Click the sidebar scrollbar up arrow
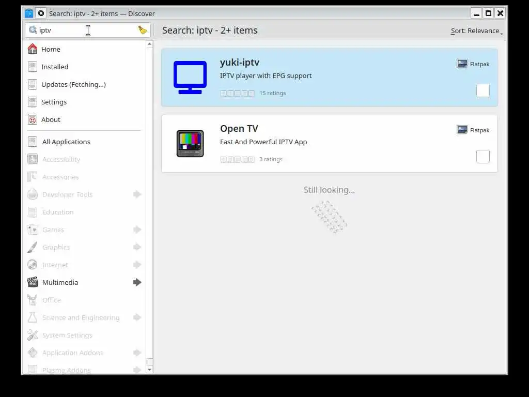This screenshot has height=397, width=529. click(x=149, y=44)
